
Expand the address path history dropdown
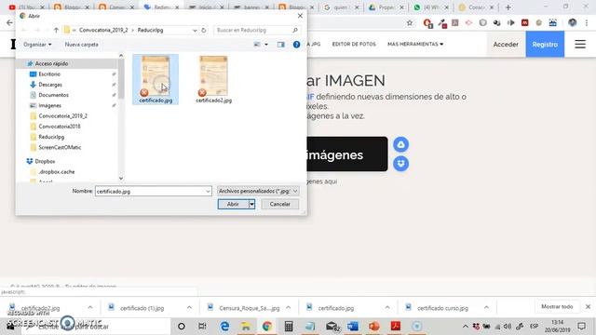195,30
